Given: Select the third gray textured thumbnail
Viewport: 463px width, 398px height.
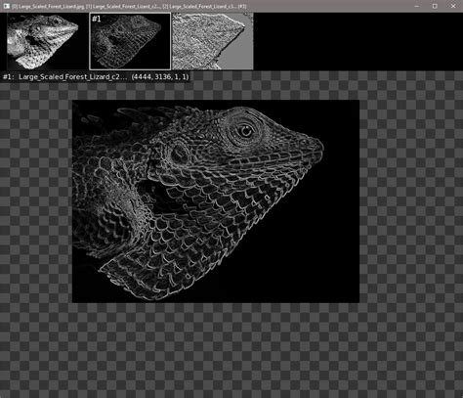Looking at the screenshot, I should [213, 41].
